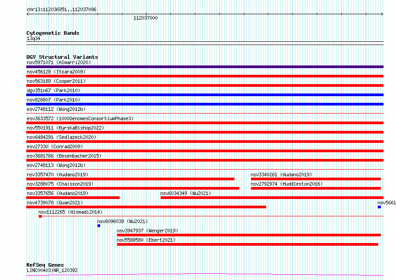Open nsv3947937 (Wenger2019) variant label
Screen dimensions: 396x280
(x=147, y=231)
